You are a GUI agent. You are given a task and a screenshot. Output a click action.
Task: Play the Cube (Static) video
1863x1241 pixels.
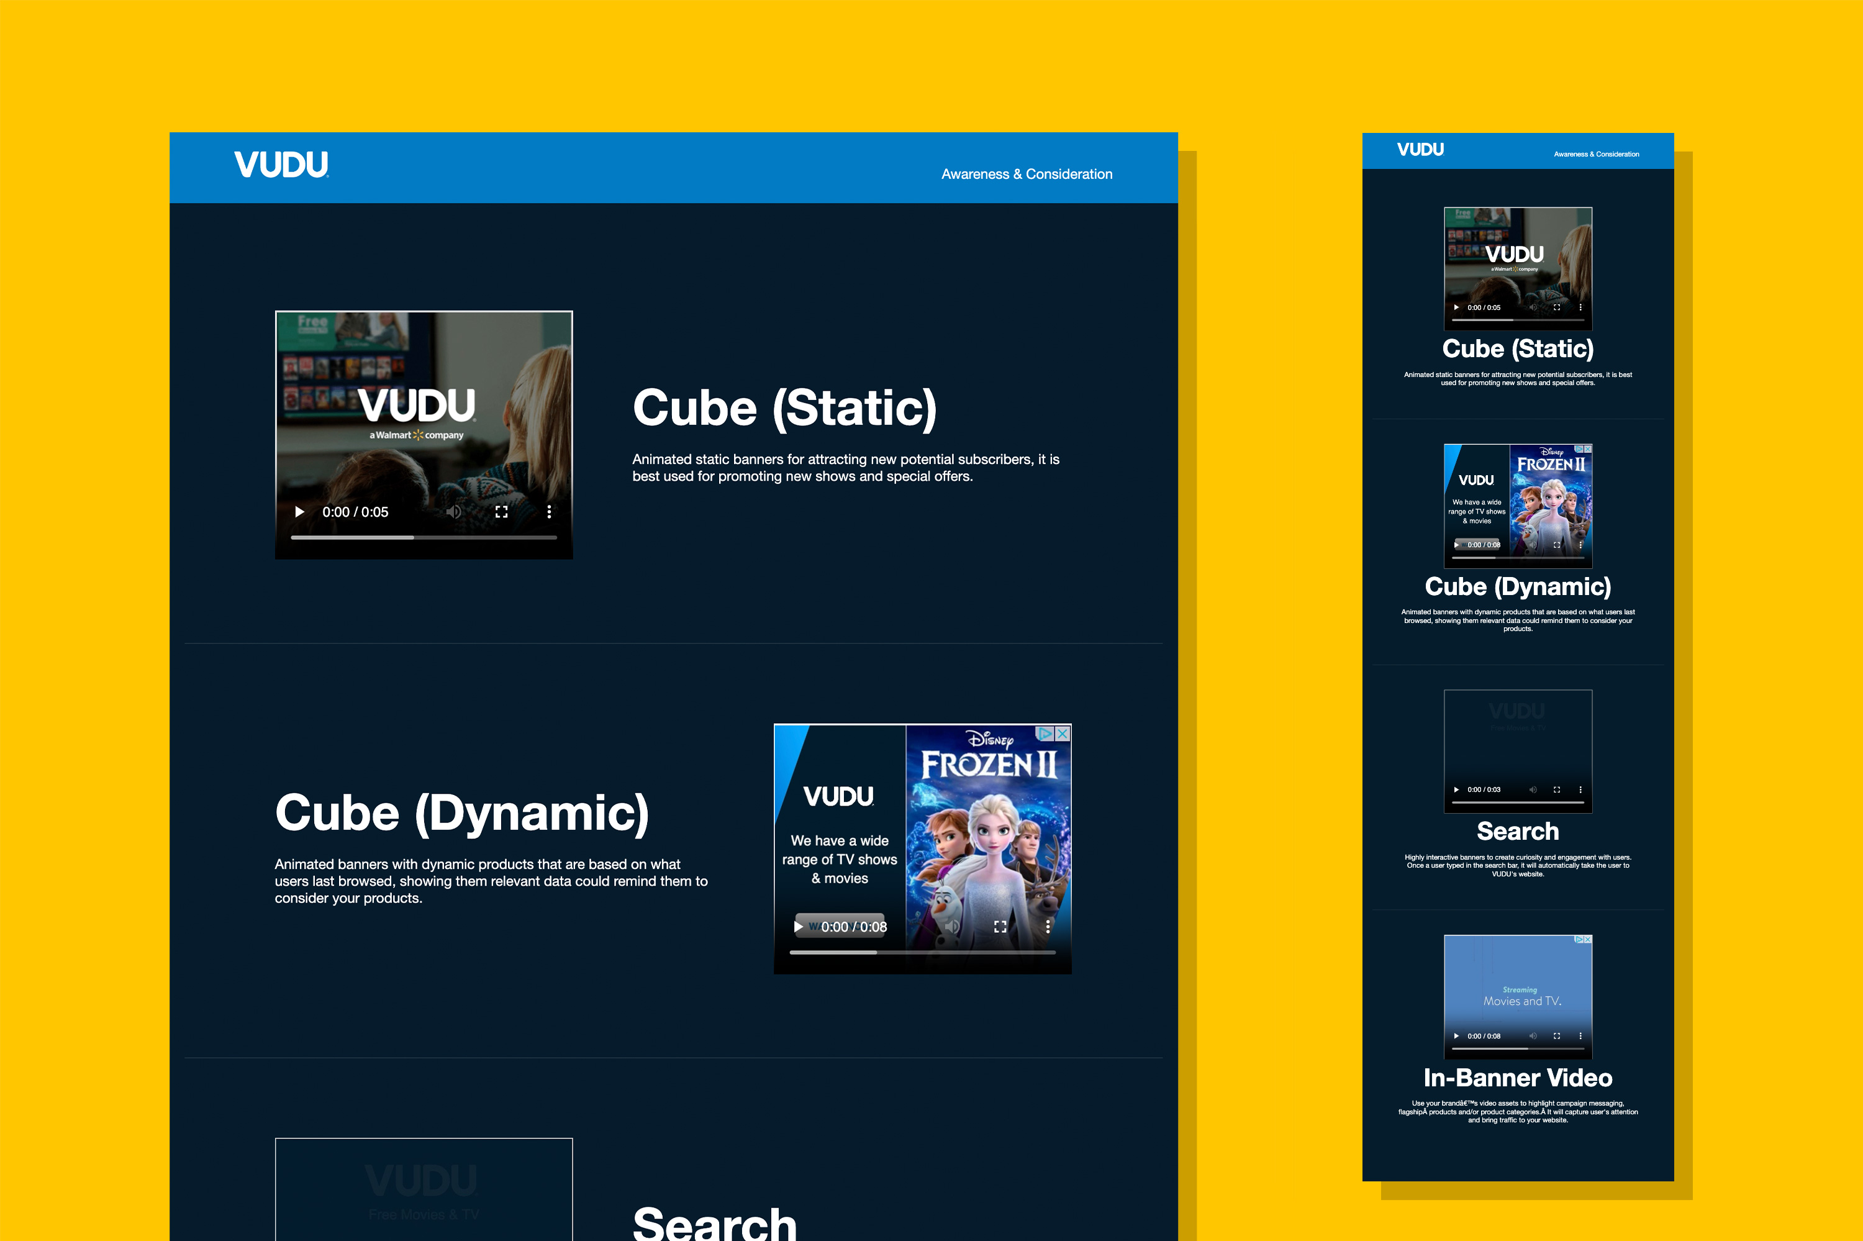click(299, 512)
